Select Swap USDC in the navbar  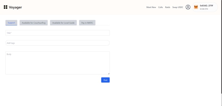pyautogui.click(x=178, y=7)
